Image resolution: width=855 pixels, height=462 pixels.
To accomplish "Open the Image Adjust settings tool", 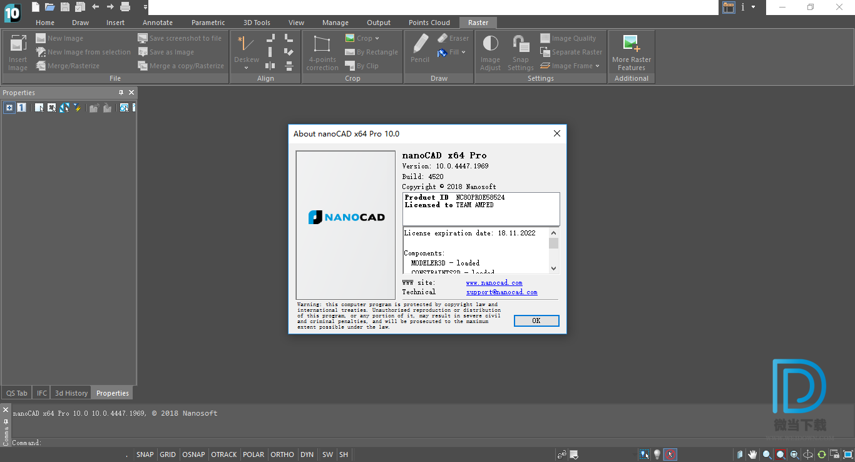I will (x=490, y=52).
